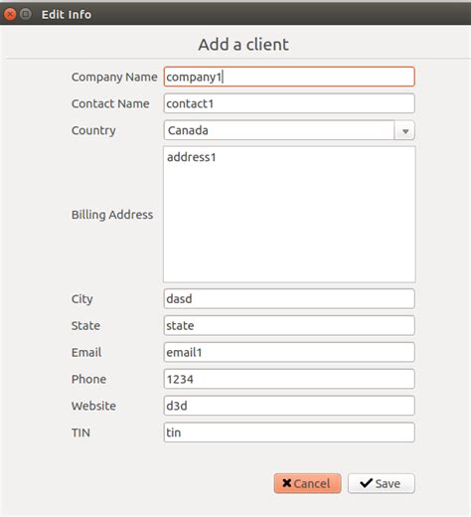The width and height of the screenshot is (471, 517).
Task: Click the TIN text field
Action: pyautogui.click(x=289, y=432)
